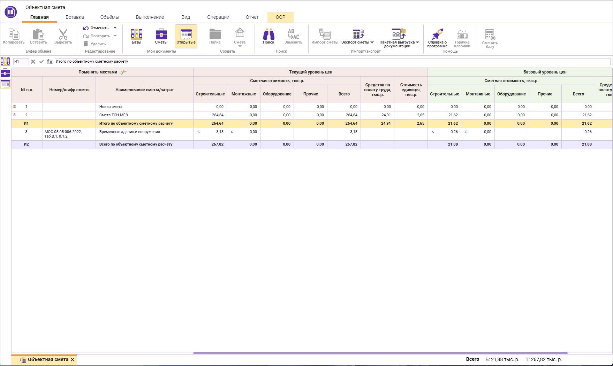Open the Смета create dropdown arrow

[240, 46]
